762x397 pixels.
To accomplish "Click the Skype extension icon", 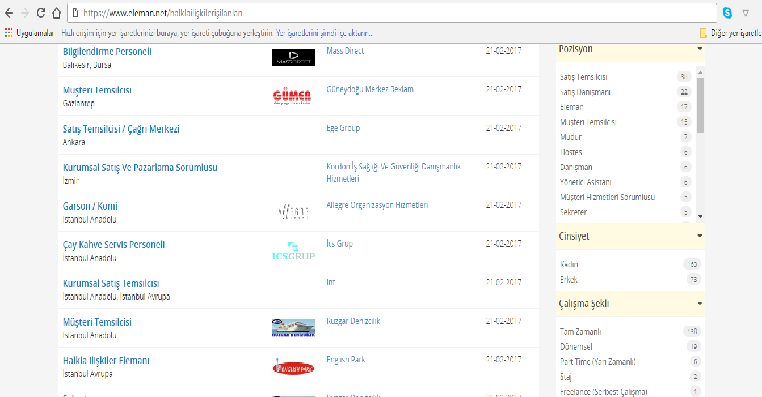I will tap(727, 12).
